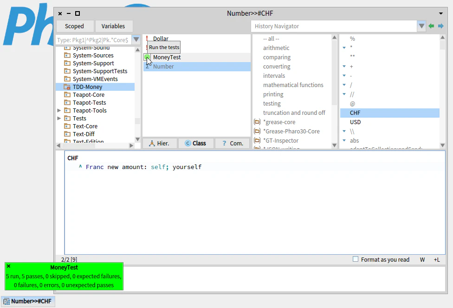Go back with the green history arrow
Image resolution: width=453 pixels, height=308 pixels.
(x=431, y=26)
